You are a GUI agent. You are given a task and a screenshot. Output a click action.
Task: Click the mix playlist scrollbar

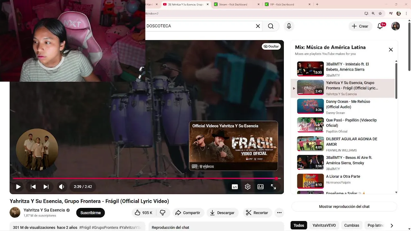click(x=396, y=80)
